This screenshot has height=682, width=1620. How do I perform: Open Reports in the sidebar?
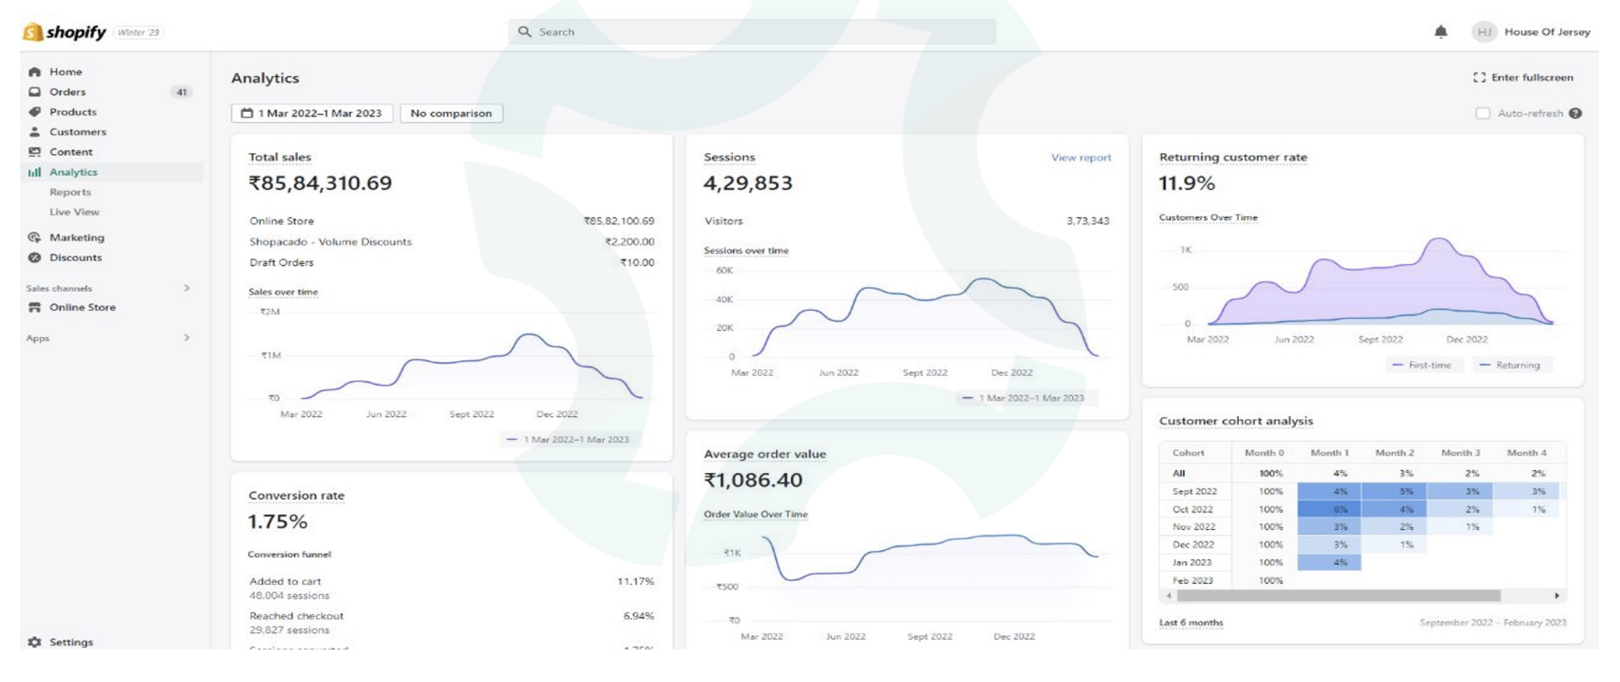coord(71,192)
